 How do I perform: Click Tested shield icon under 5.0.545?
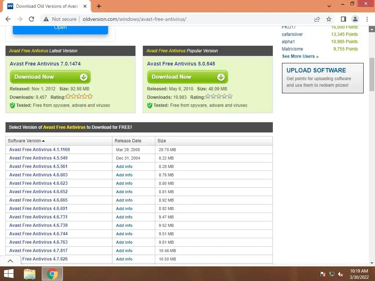tap(150, 105)
